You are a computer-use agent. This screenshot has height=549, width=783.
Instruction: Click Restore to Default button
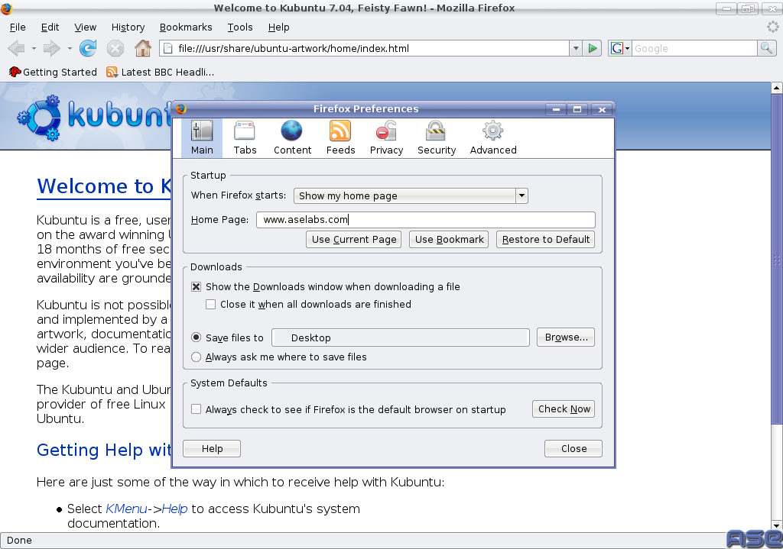point(545,239)
